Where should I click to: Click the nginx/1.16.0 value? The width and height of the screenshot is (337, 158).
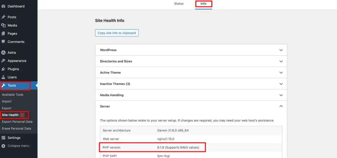click(166, 139)
